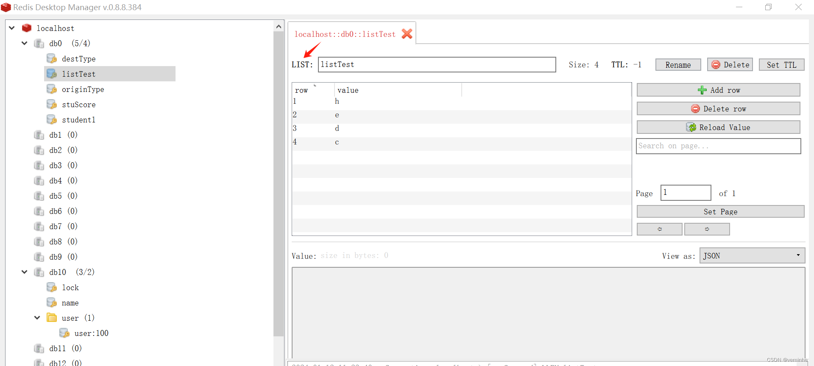Click the db1 database icon
The image size is (814, 366).
[x=39, y=135]
